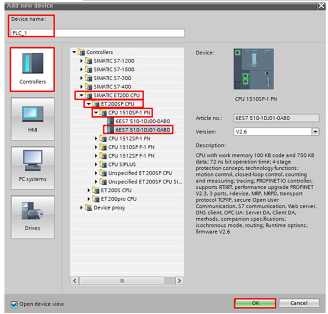
Task: Click the horizontal scrollbar right arrow
Action: pos(179,281)
